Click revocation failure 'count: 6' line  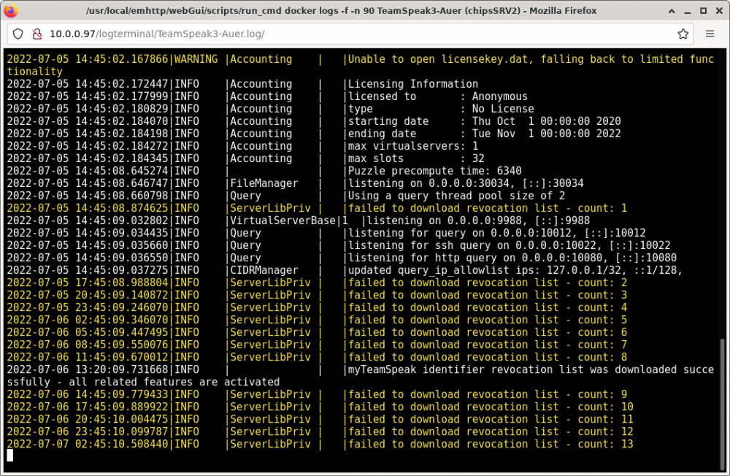(x=317, y=332)
